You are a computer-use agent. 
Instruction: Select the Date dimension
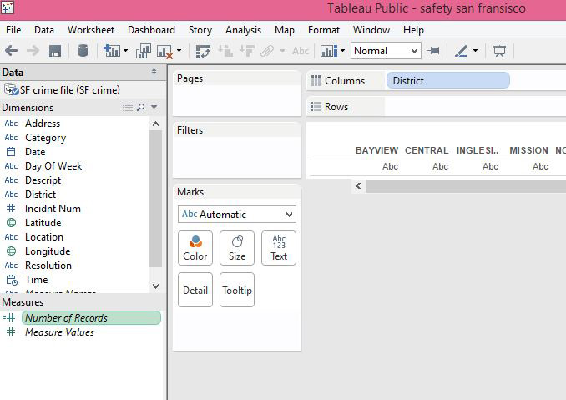pos(35,152)
